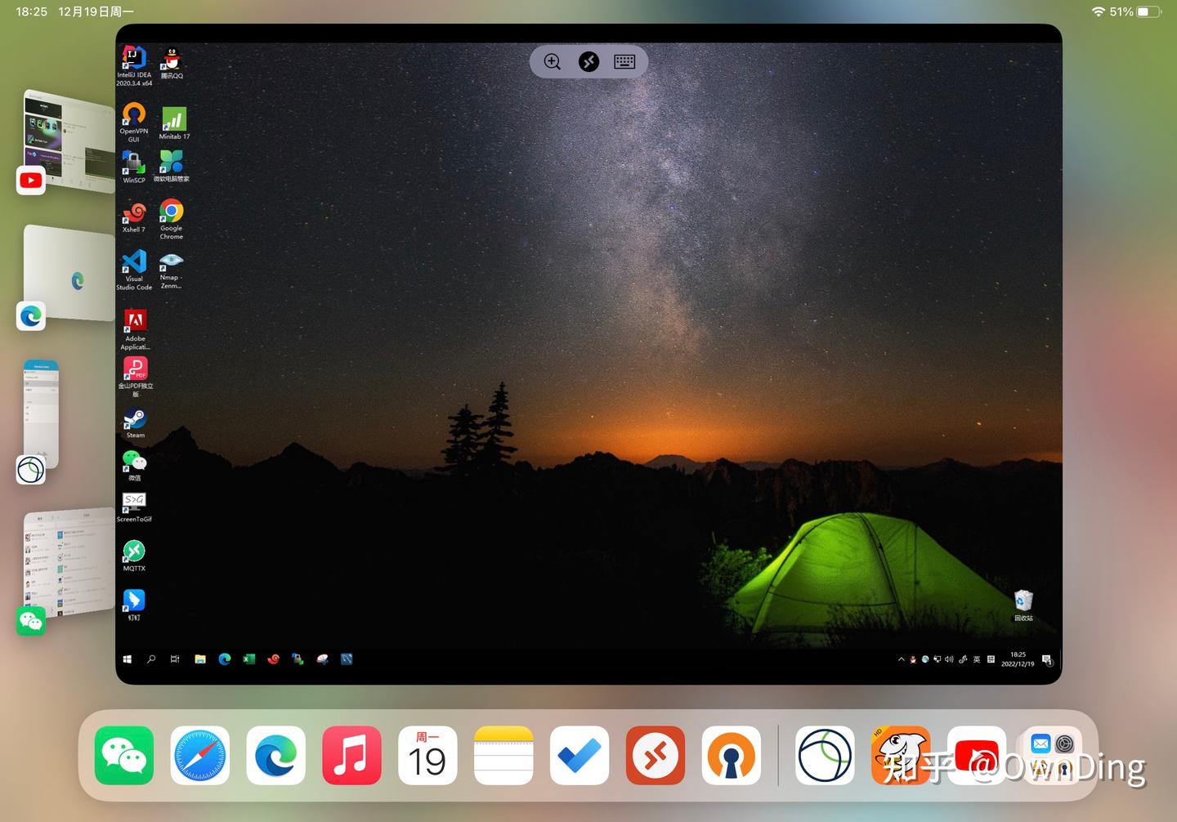Switch to the Edge Stage Manager window

point(69,278)
